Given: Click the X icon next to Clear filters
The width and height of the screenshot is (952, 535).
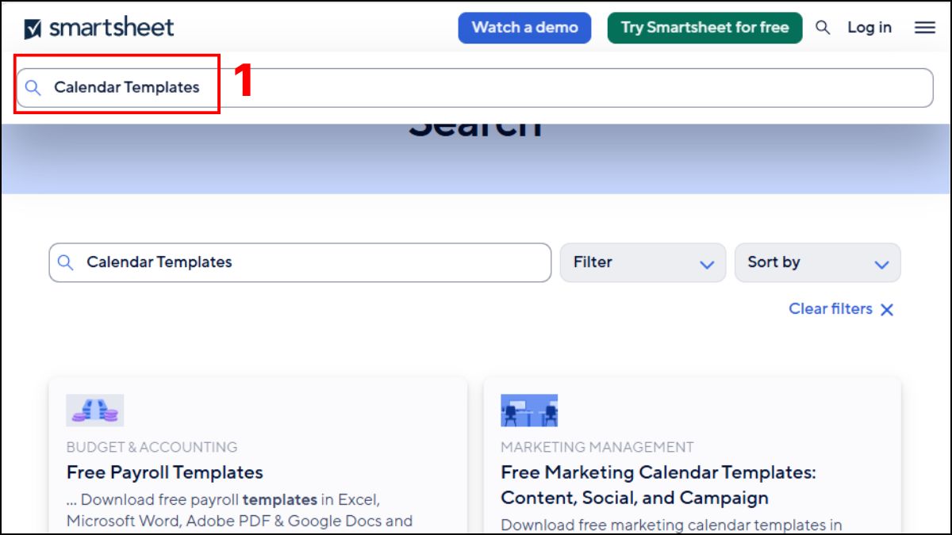Looking at the screenshot, I should (888, 309).
